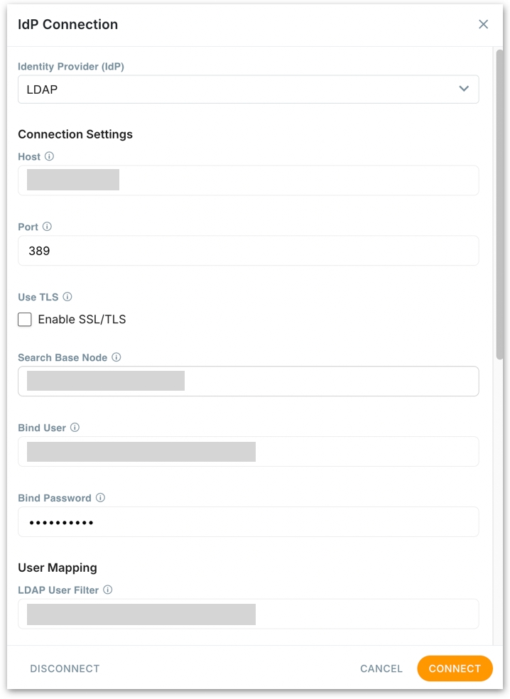Viewport: 510px width, 699px height.
Task: Click Search Base Node info icon
Action: coord(116,357)
